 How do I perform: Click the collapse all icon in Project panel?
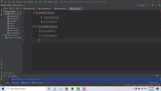coord(14,8)
